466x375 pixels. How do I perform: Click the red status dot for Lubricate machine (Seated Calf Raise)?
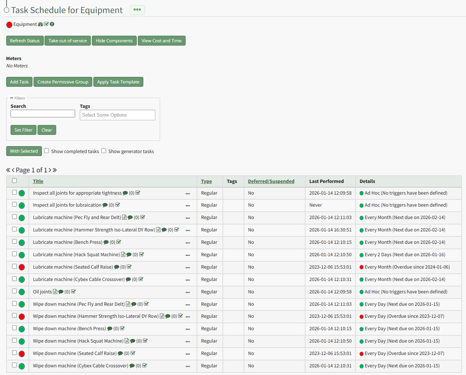(x=22, y=267)
